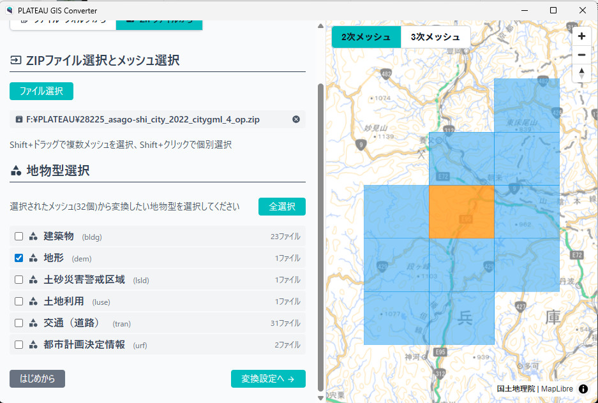Tick the 土地利用 (luse) checkbox
The height and width of the screenshot is (403, 598).
[19, 302]
